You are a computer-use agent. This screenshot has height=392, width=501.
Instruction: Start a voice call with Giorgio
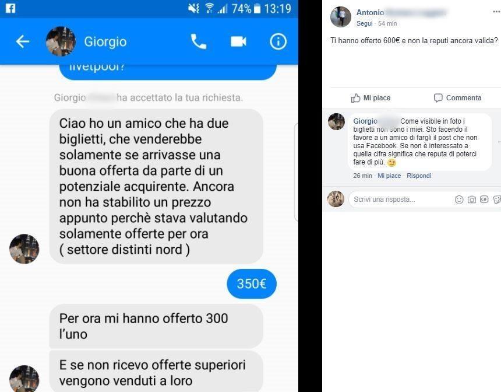click(x=199, y=41)
